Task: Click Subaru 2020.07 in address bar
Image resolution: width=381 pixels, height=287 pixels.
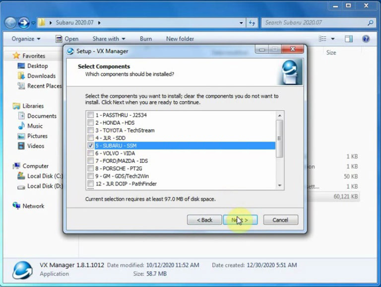Action: 74,23
